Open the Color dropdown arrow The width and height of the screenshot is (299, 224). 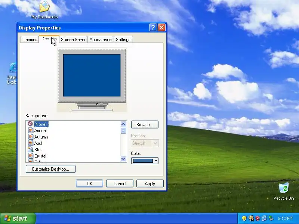156,161
